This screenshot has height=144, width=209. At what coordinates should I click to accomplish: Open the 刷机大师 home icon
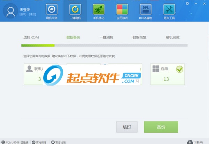pyautogui.click(x=52, y=9)
